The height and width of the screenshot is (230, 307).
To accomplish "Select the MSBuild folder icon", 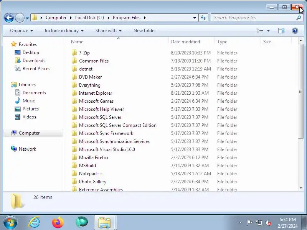I will pyautogui.click(x=74, y=165).
